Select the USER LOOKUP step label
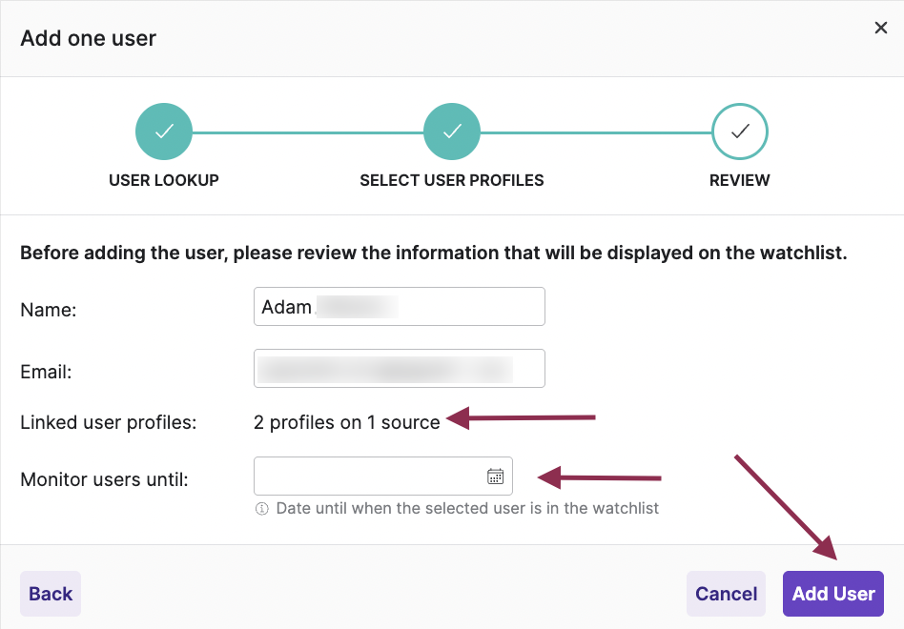Viewport: 904px width, 629px height. point(164,180)
